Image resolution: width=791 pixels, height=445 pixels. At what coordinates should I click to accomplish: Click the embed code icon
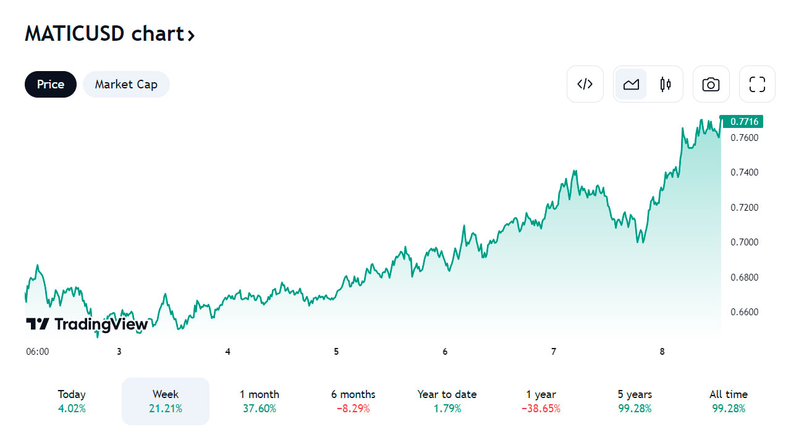tap(585, 84)
